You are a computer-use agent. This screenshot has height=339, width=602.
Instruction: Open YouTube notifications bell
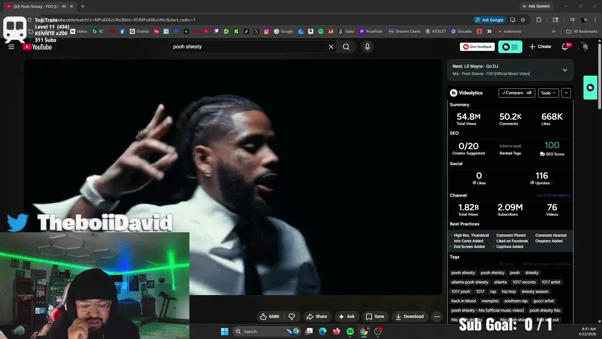[566, 47]
